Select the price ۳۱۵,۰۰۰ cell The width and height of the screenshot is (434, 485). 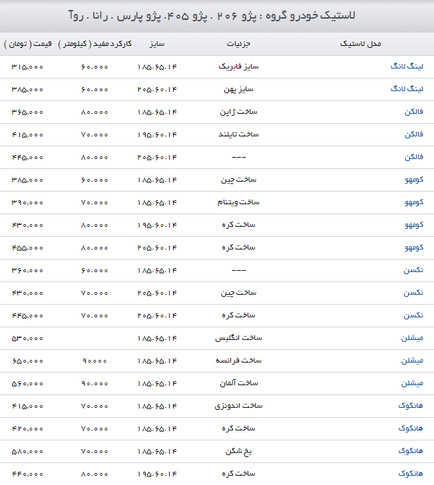click(27, 67)
